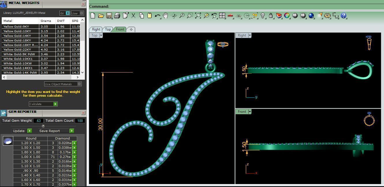The height and width of the screenshot is (187, 384).
Task: Click the Gem Reporter slider handle
Action: click(x=43, y=126)
